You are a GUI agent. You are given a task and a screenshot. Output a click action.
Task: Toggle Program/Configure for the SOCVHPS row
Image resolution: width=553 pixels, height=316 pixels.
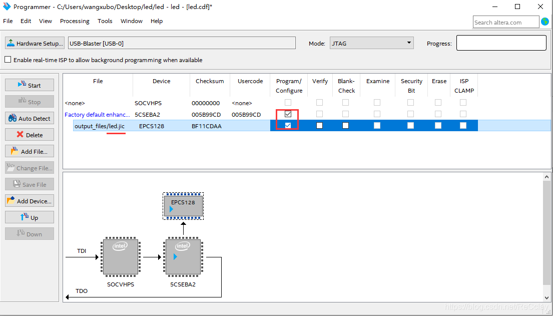[x=288, y=102]
